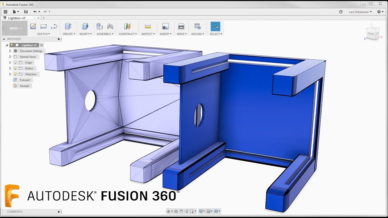This screenshot has height=218, width=388.
Task: Open the SKETCH menu
Action: (x=44, y=34)
